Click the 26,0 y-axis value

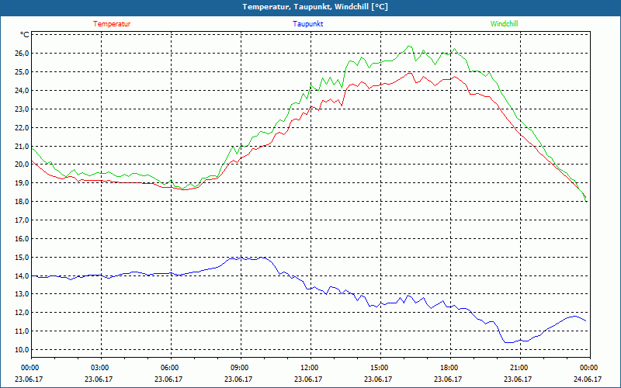[x=23, y=54]
